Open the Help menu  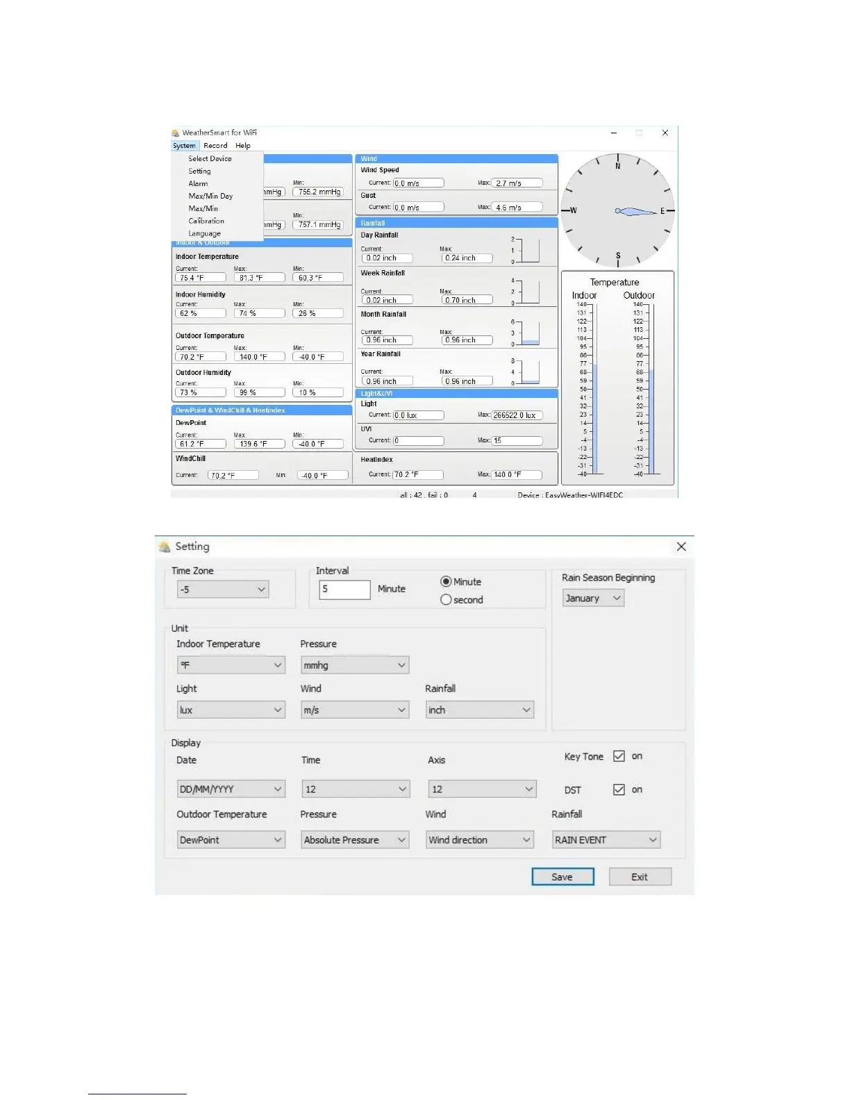coord(243,146)
